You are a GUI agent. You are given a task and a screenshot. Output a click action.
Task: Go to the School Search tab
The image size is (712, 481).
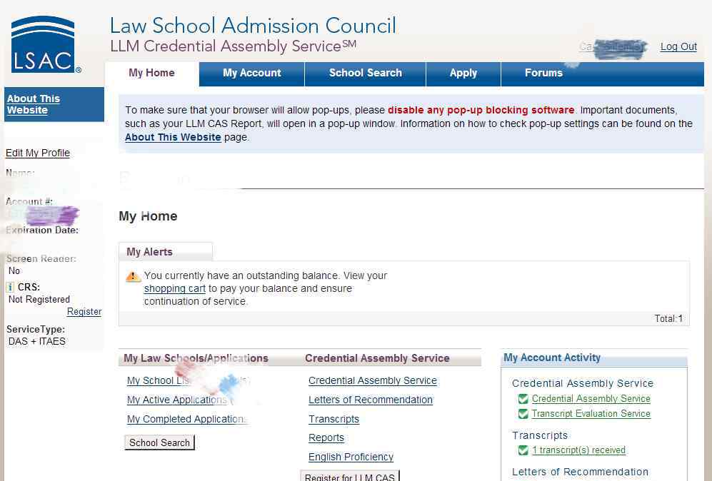pyautogui.click(x=366, y=73)
